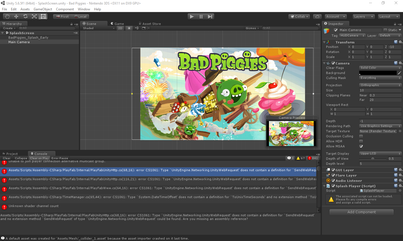Click the Inspector panel lock icon
Viewport: 403px width, 241px height.
pyautogui.click(x=395, y=24)
